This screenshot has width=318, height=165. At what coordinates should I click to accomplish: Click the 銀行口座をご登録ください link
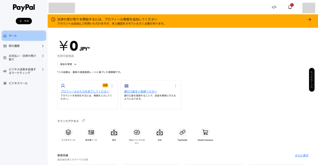point(140,92)
